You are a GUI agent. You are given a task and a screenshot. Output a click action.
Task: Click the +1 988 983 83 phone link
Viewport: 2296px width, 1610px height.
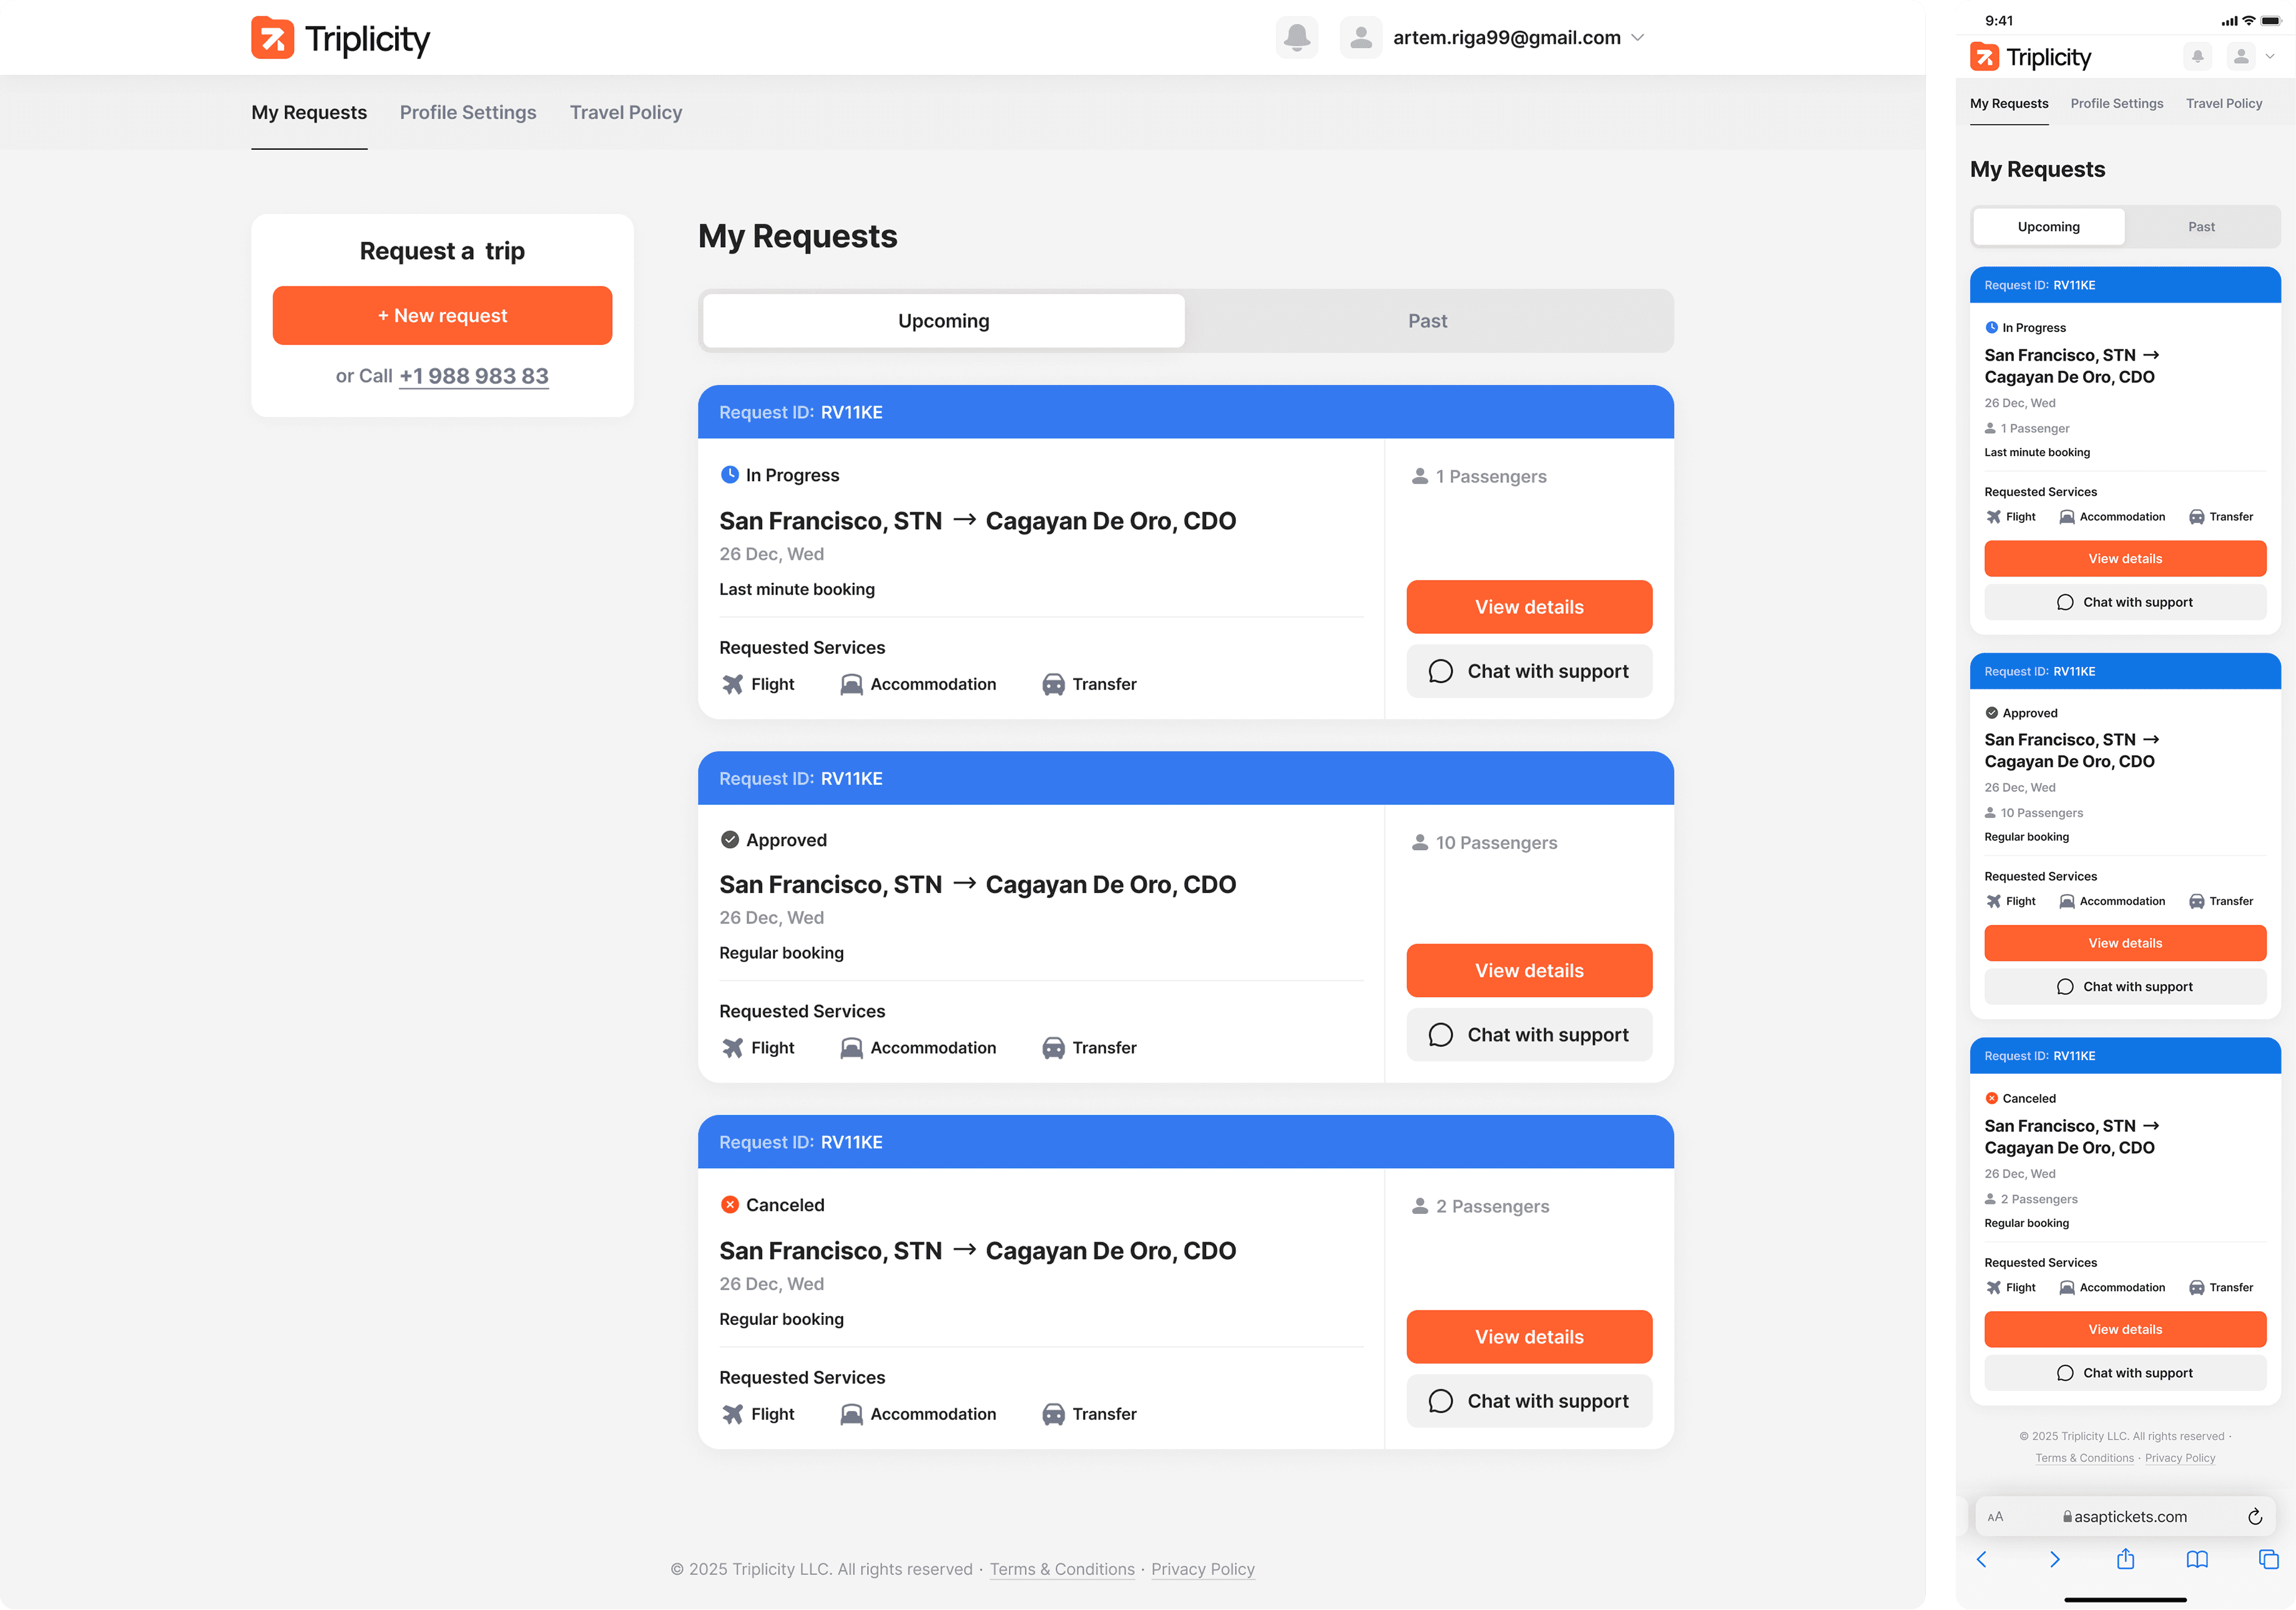(x=473, y=376)
